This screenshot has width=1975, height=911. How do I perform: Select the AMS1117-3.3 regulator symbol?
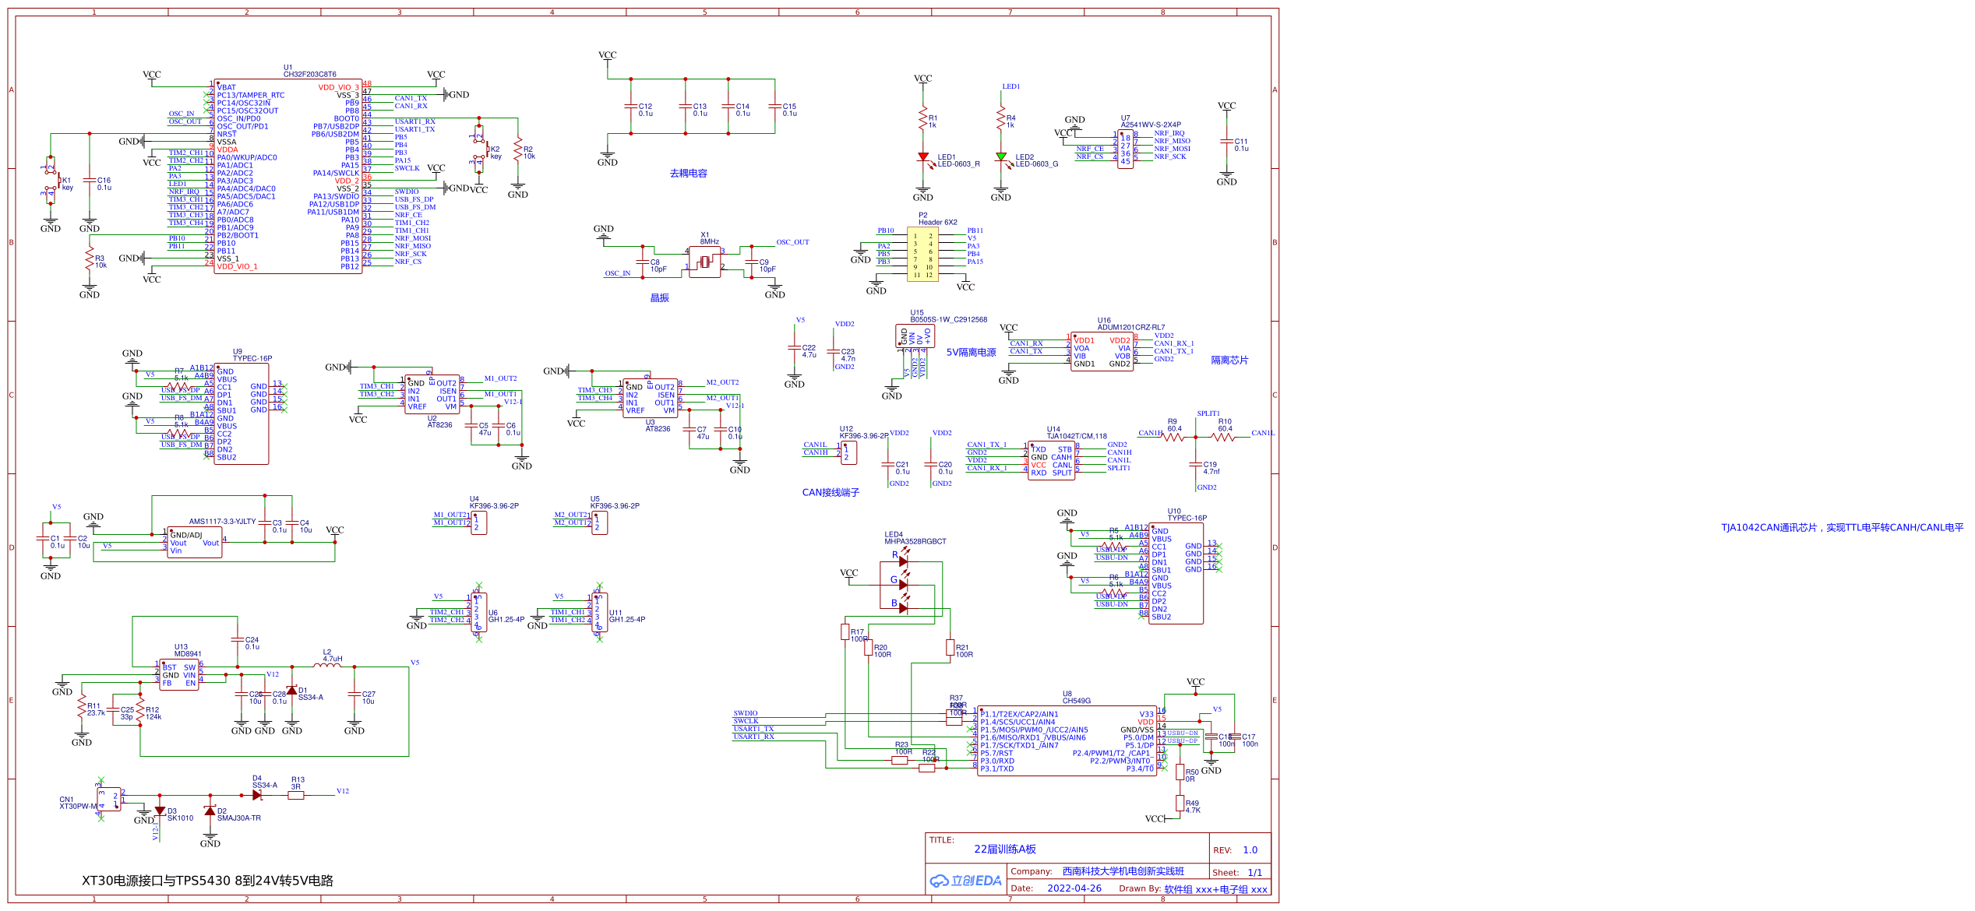point(194,542)
